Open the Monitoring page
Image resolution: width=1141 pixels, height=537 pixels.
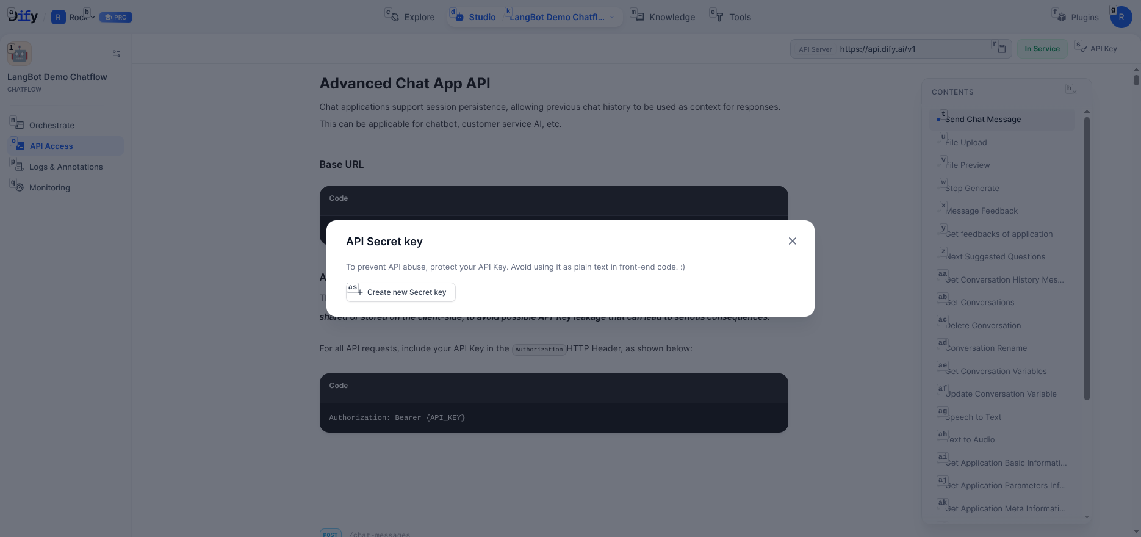point(49,187)
